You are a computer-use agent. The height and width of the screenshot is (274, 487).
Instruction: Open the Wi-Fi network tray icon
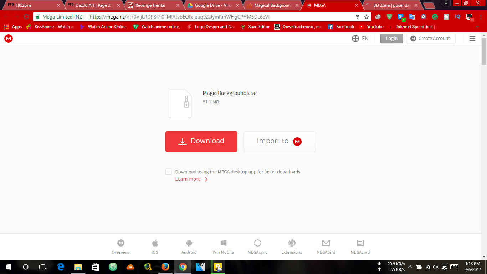coord(427,267)
